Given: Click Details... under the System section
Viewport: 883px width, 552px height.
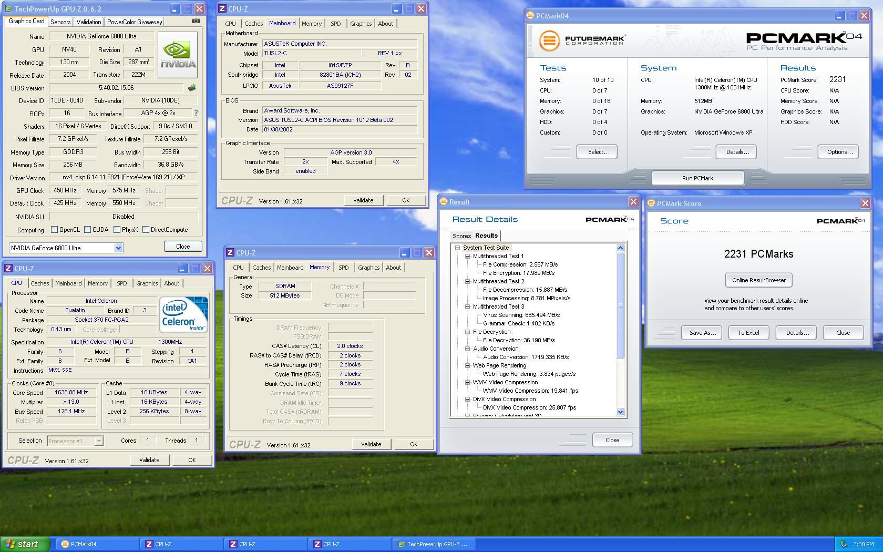Looking at the screenshot, I should click(736, 152).
